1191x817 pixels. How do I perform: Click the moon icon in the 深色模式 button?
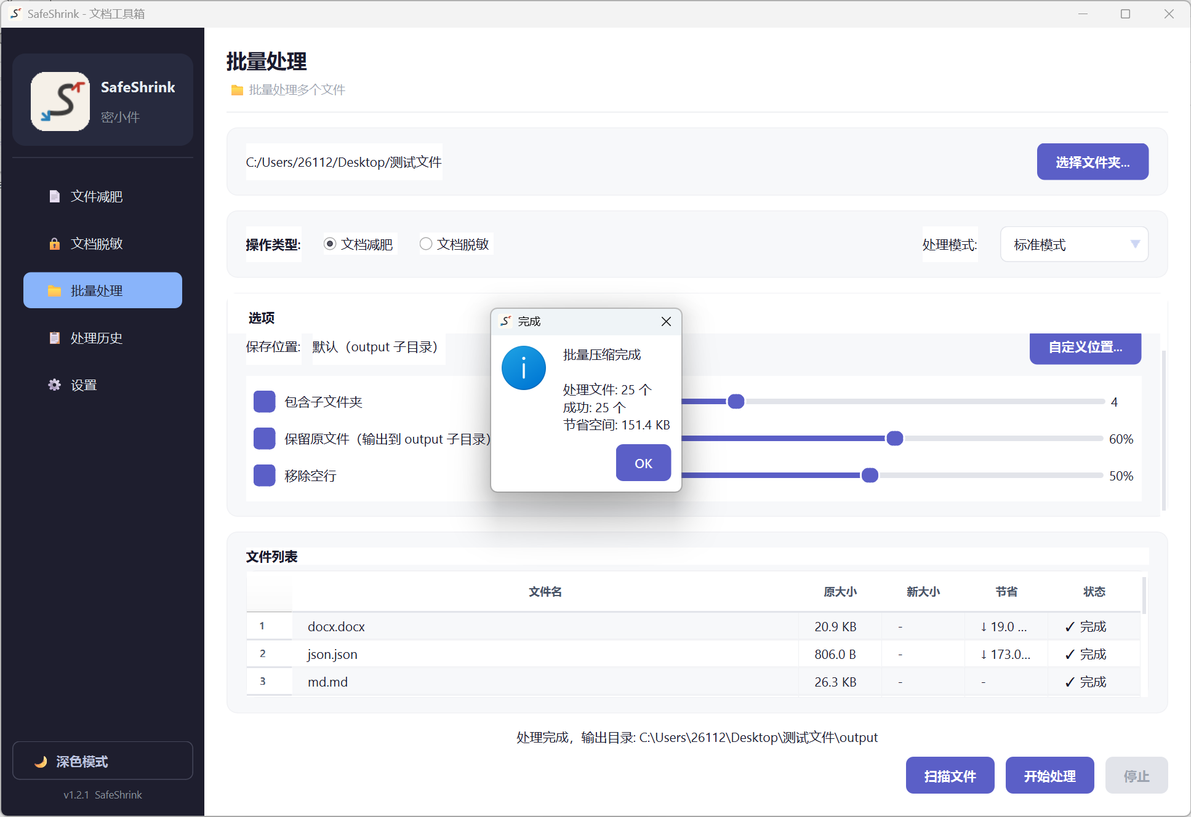41,762
